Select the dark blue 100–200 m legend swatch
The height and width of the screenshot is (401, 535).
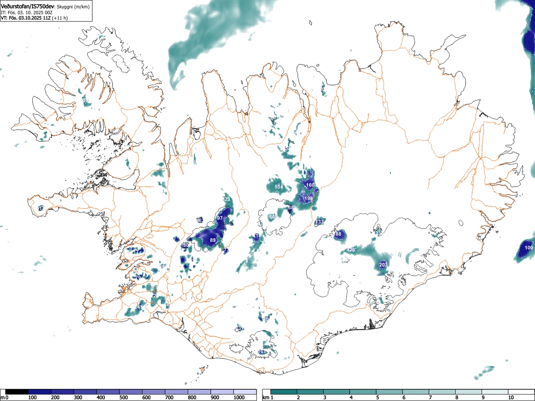tap(40, 392)
